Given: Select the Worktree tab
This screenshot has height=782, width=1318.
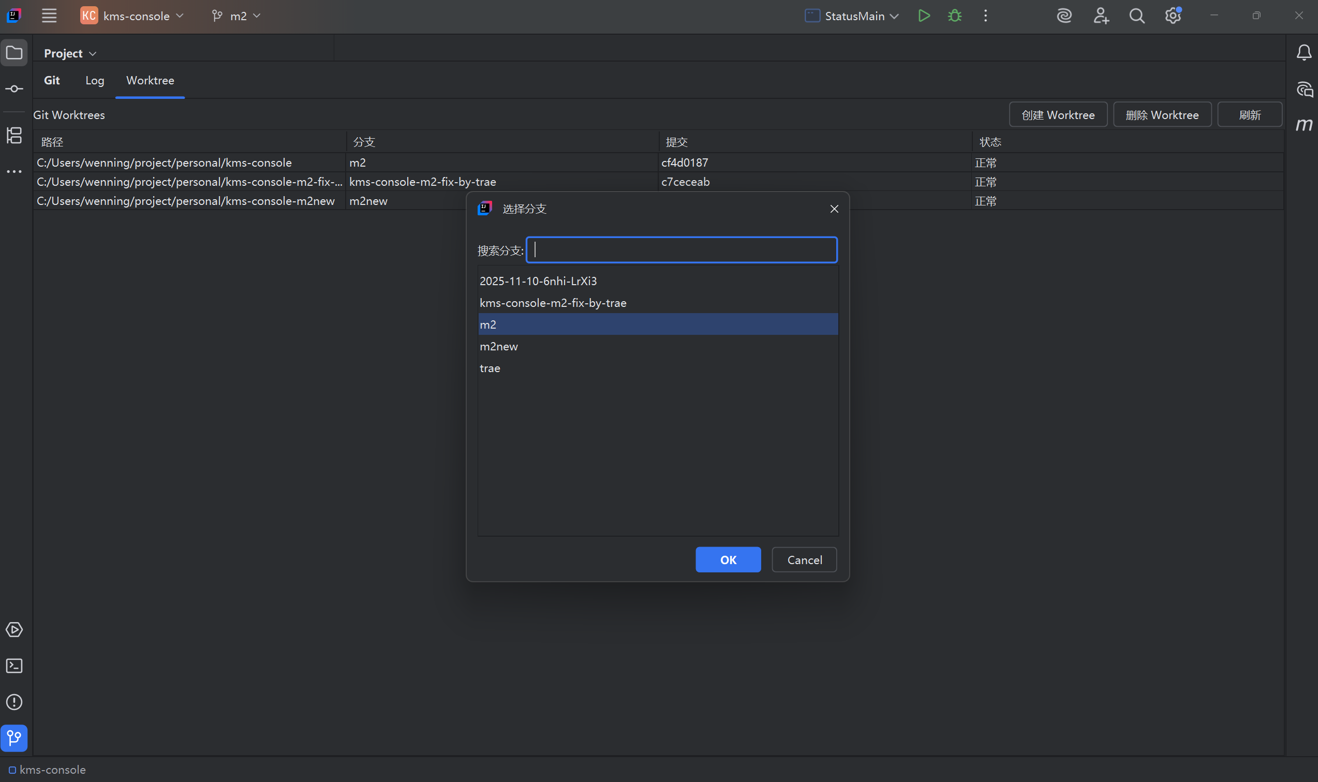Looking at the screenshot, I should [150, 80].
